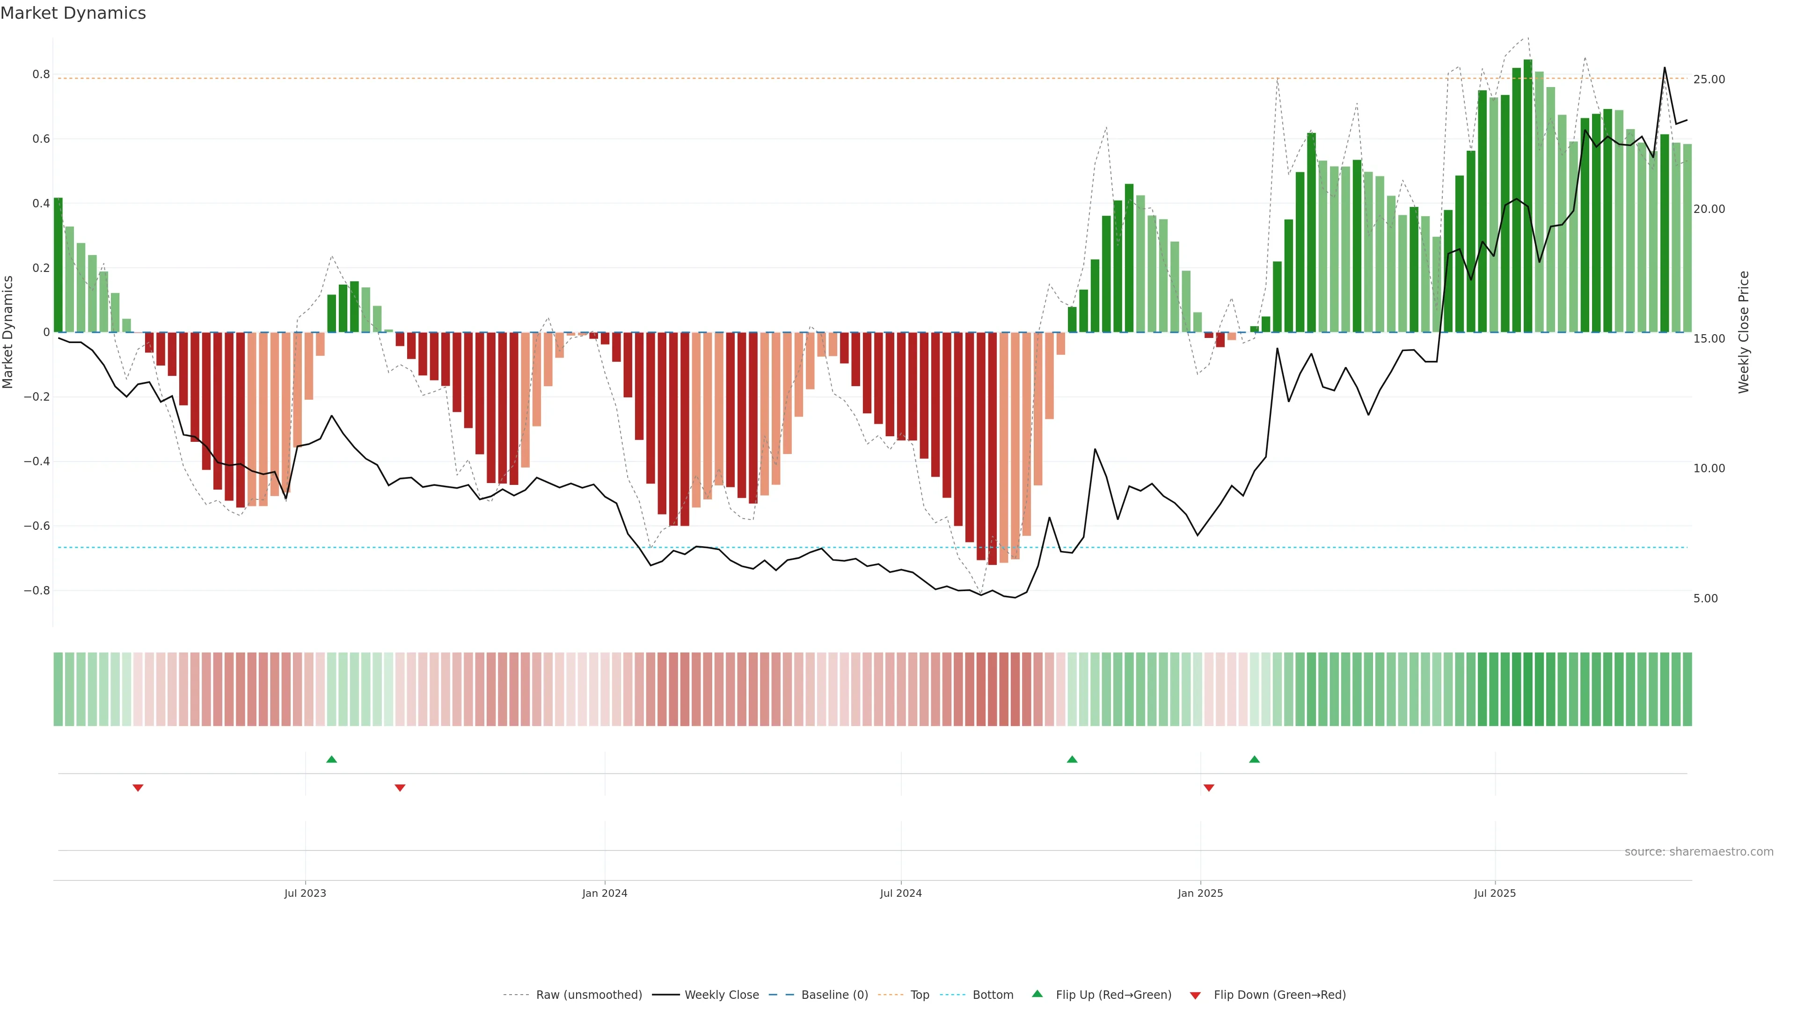Click the green flip-up marker after Jul 2023
The image size is (1797, 1011).
(x=331, y=759)
